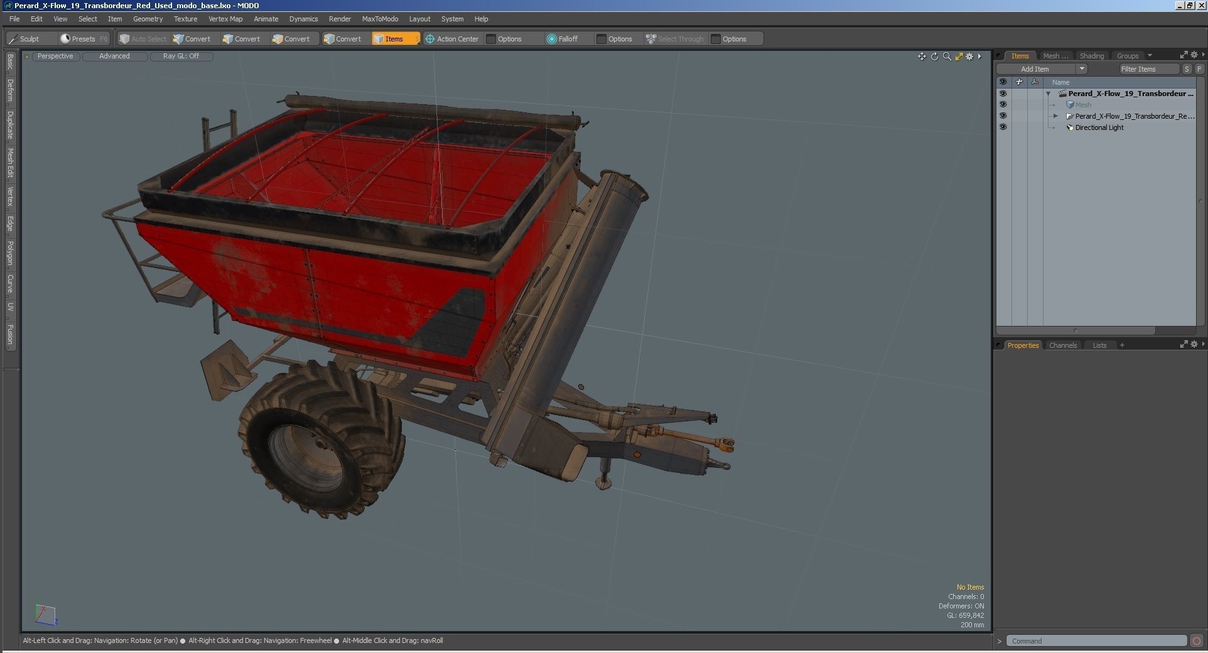Open the Items panel tabs dropdown arrow
Screen dimensions: 1208x653
pos(1150,56)
